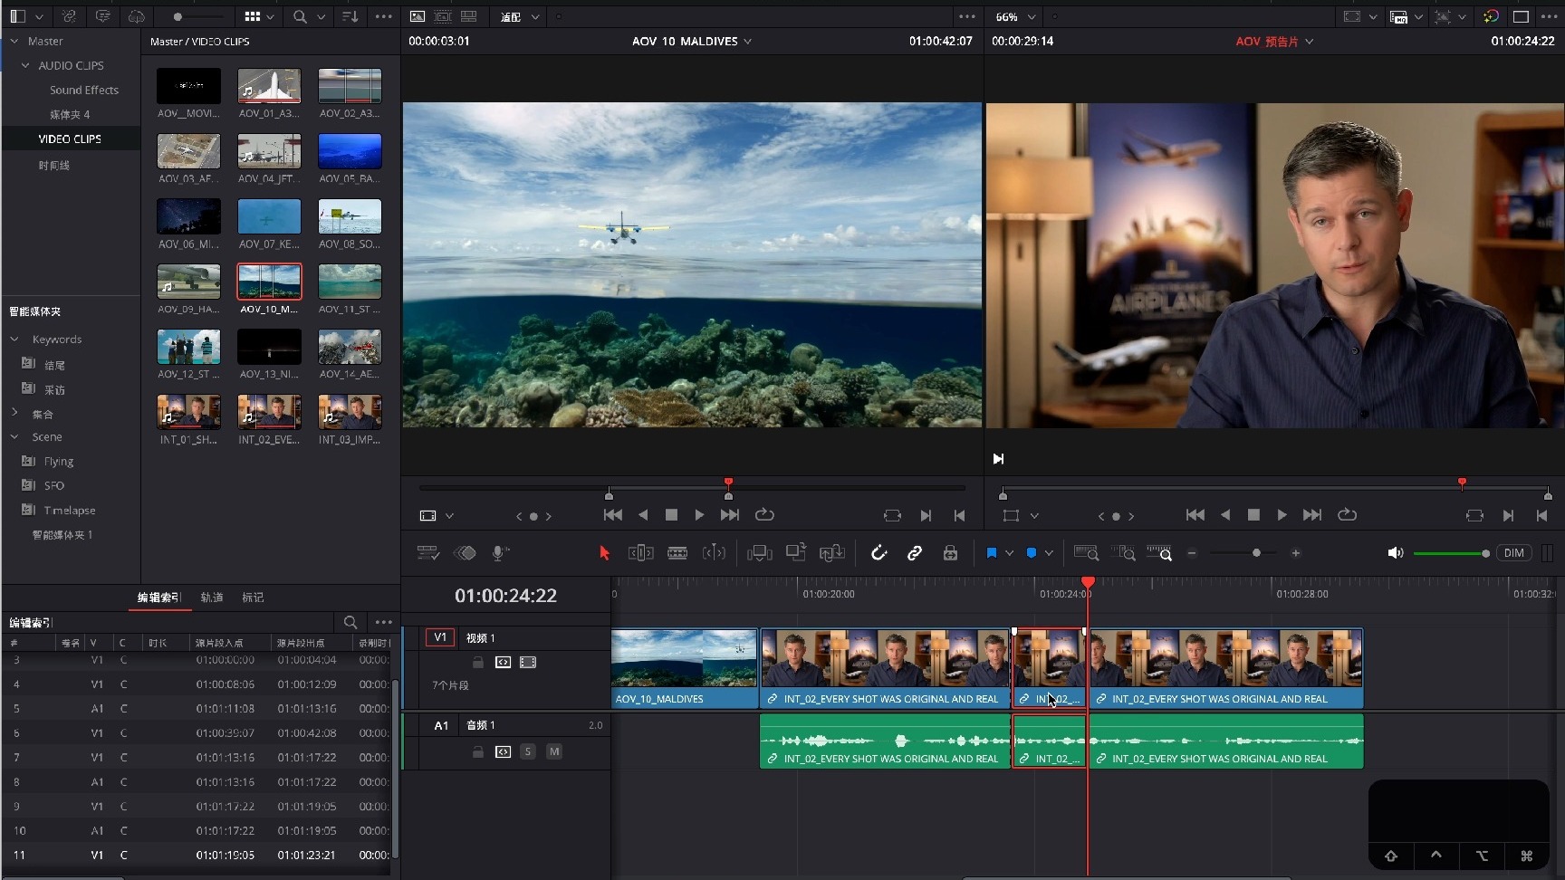The width and height of the screenshot is (1565, 880).
Task: Collapse the Master bin tree
Action: [14, 41]
